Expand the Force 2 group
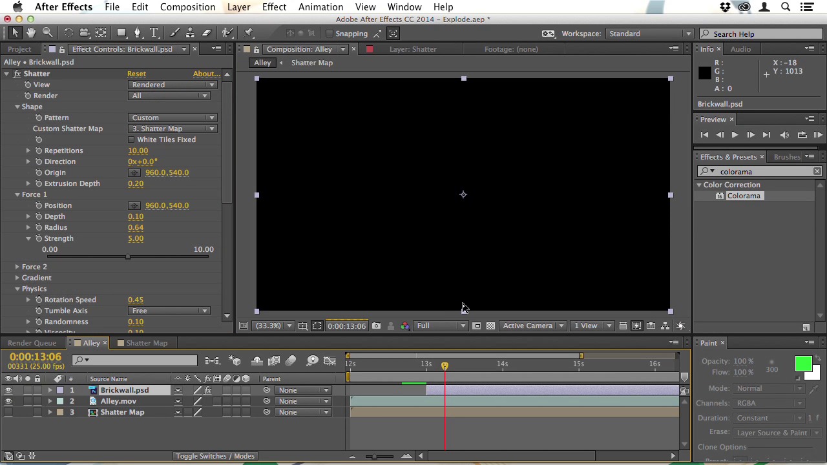This screenshot has height=465, width=827. pos(17,267)
